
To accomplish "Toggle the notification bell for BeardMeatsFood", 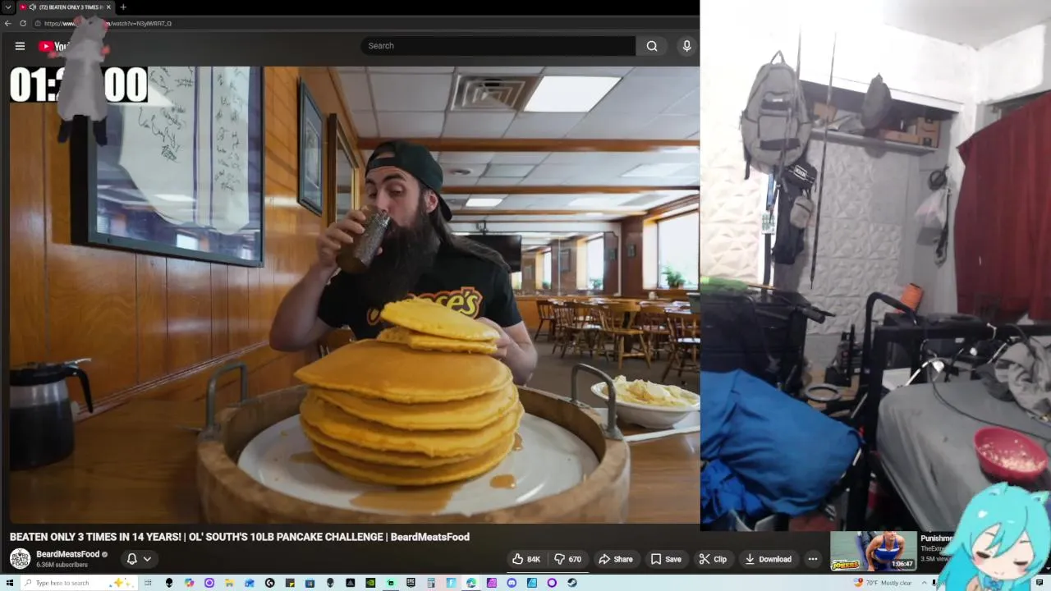I will [x=131, y=559].
